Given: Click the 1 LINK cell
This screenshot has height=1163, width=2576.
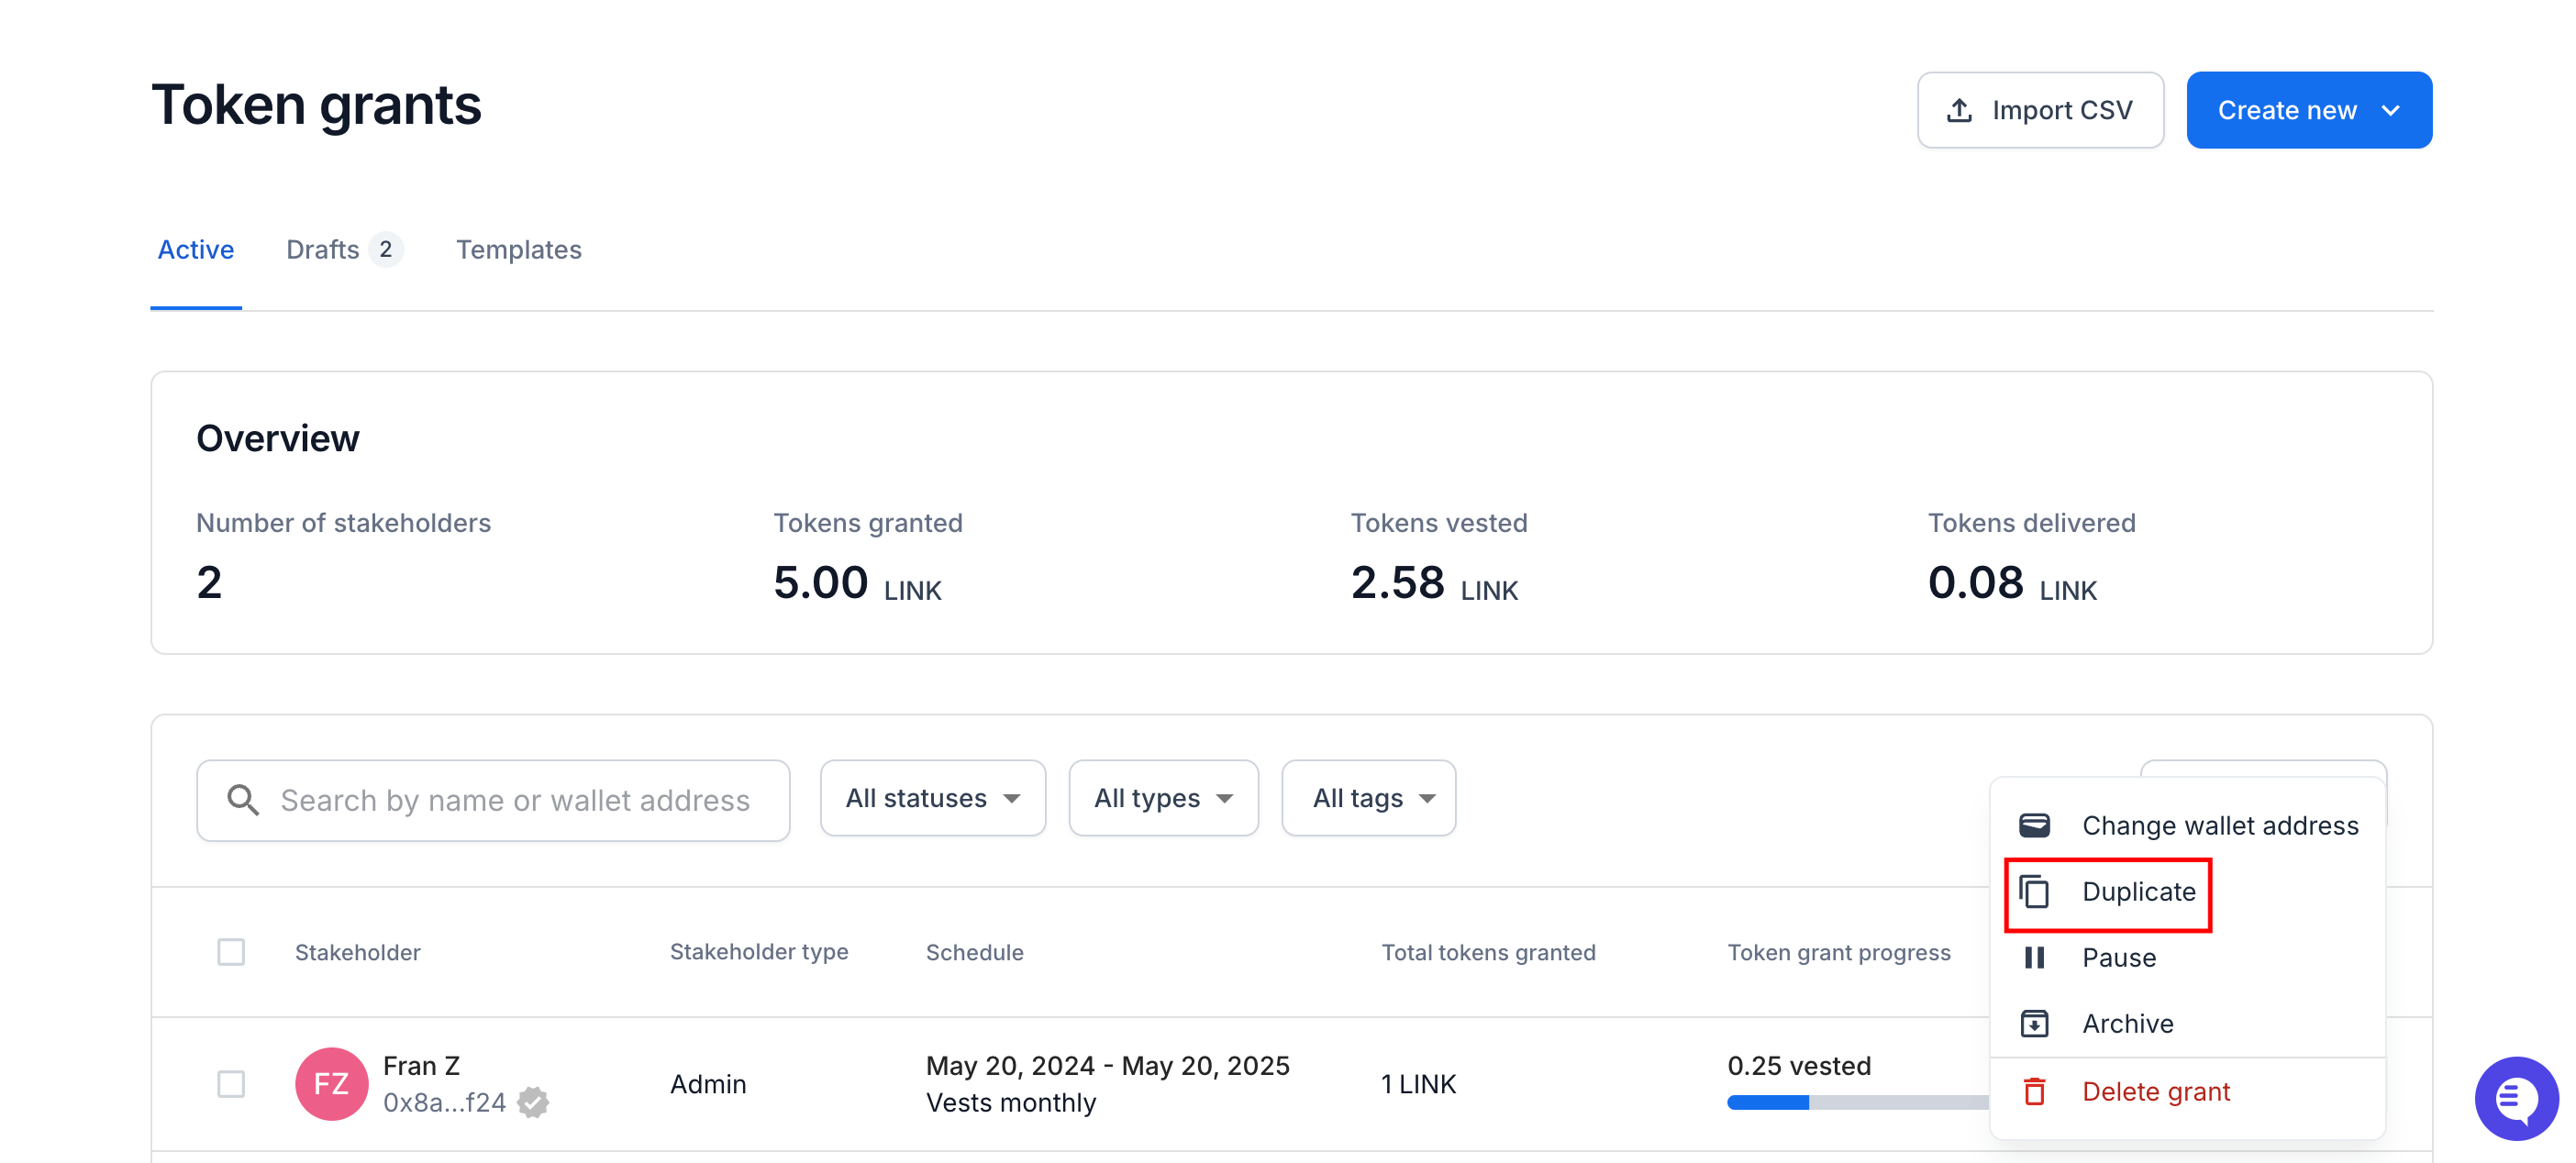Looking at the screenshot, I should [1418, 1084].
